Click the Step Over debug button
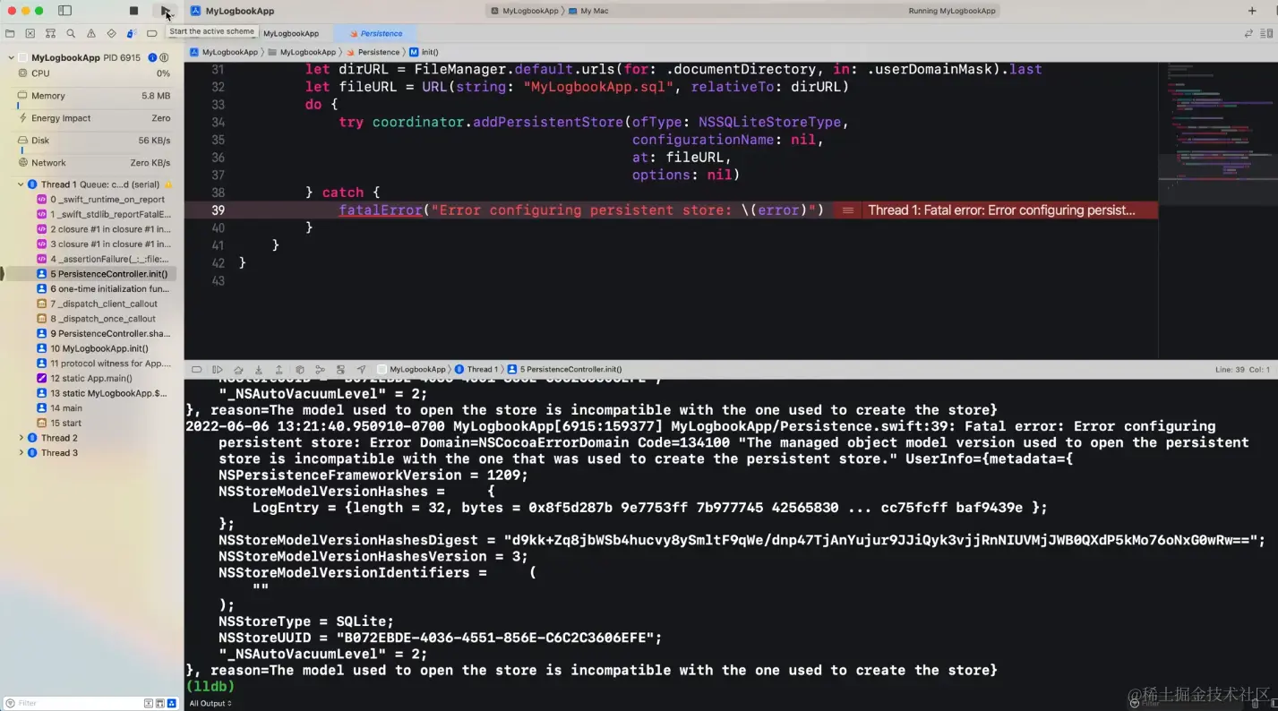This screenshot has width=1278, height=711. tap(238, 369)
